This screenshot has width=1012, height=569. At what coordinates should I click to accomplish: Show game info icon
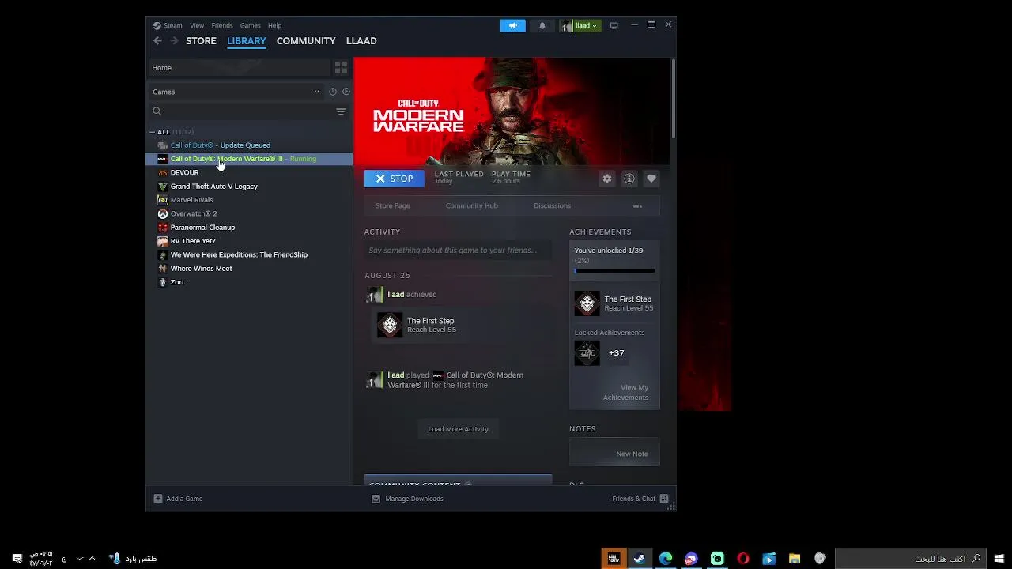tap(629, 179)
